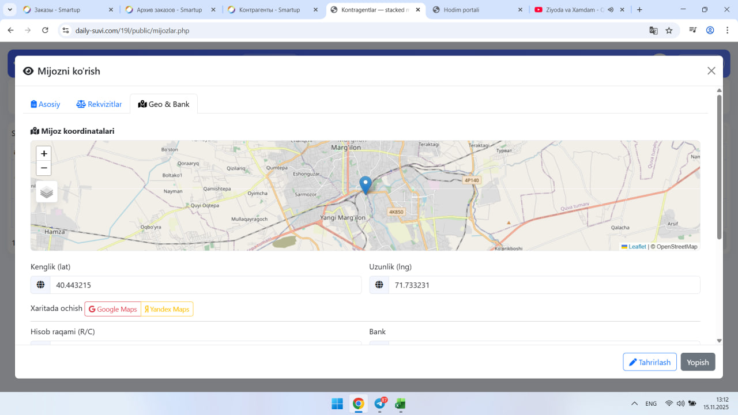Click the Leaflet attribution link
This screenshot has width=738, height=415.
click(637, 247)
